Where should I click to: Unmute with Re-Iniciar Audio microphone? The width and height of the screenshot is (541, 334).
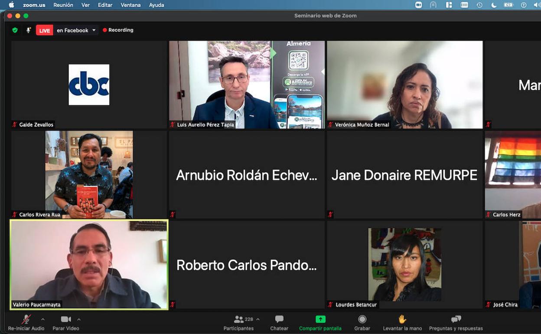point(26,320)
